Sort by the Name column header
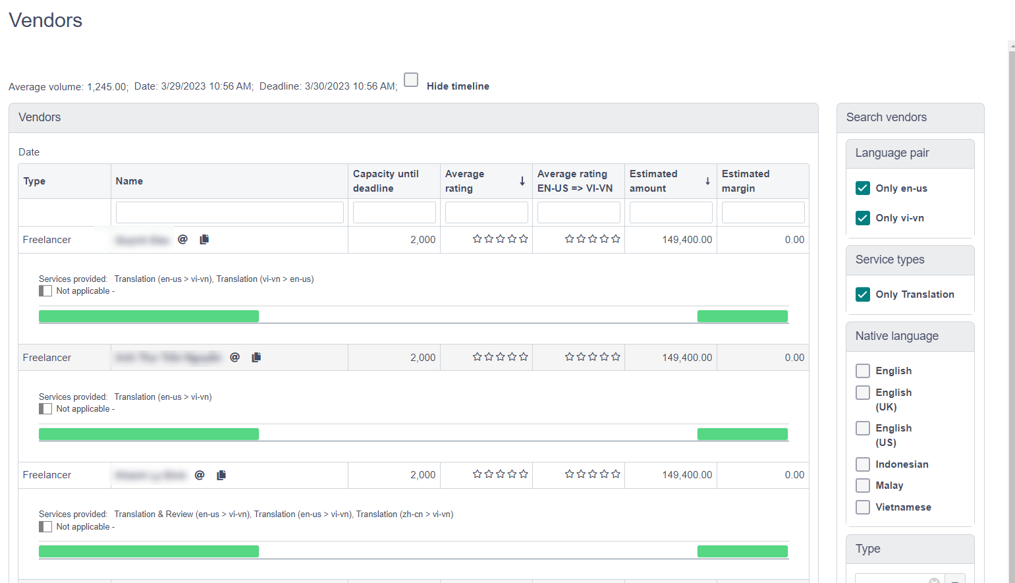The height and width of the screenshot is (583, 1015). pos(229,181)
